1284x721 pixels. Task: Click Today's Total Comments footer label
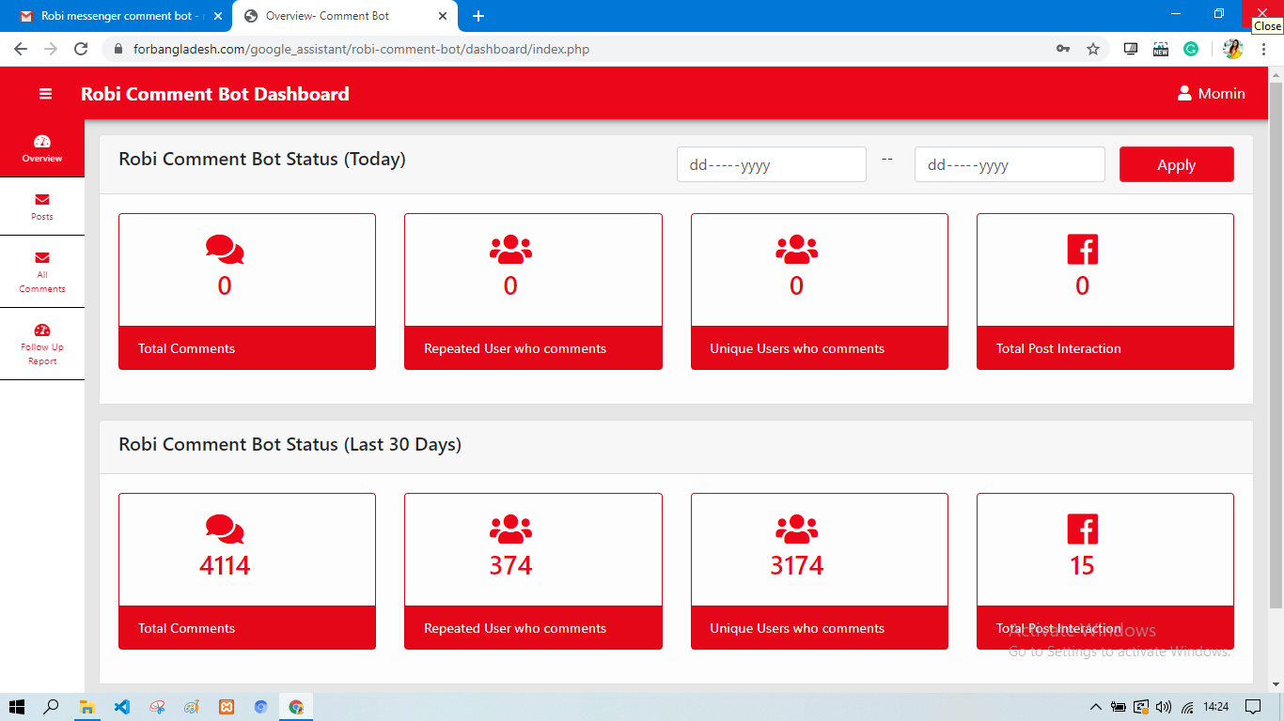(186, 348)
